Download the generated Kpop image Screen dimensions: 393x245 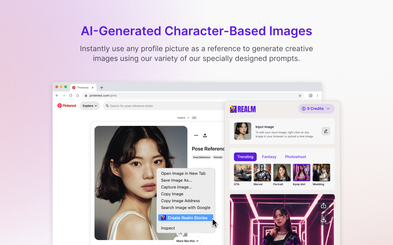323,219
